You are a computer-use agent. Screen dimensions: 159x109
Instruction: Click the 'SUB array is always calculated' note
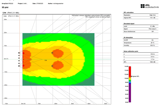[91, 15]
